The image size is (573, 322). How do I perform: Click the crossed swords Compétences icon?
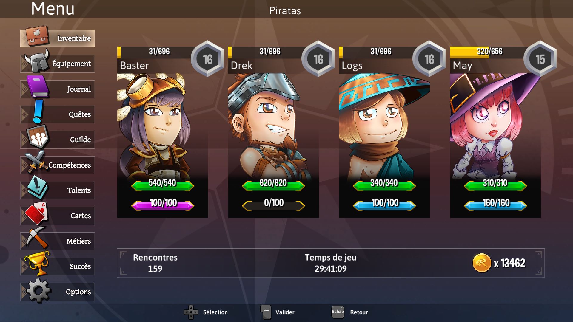click(36, 162)
